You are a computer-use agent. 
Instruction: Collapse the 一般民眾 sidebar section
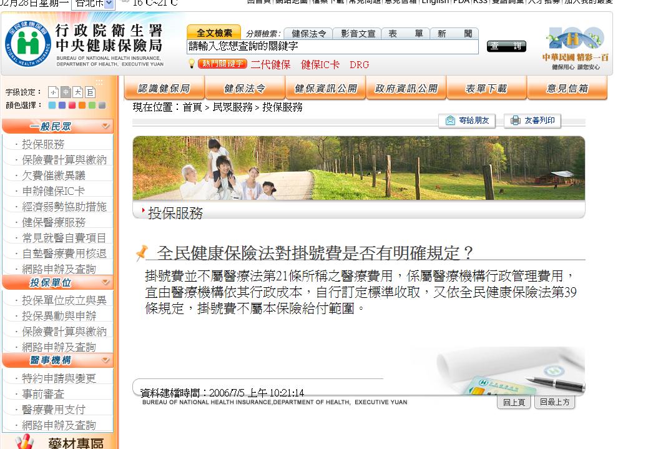point(106,126)
